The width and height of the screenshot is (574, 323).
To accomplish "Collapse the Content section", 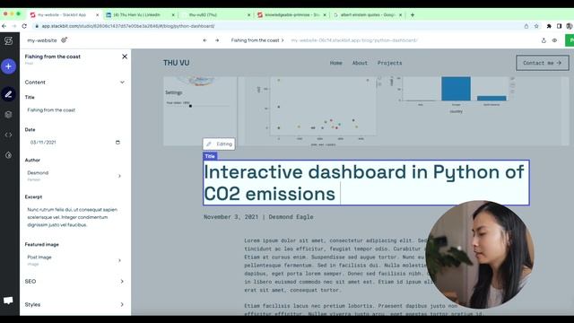I will click(x=122, y=83).
